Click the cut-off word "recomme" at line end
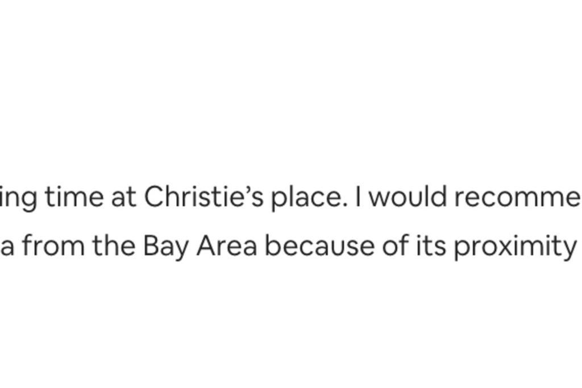This screenshot has width=582, height=388. pyautogui.click(x=518, y=197)
